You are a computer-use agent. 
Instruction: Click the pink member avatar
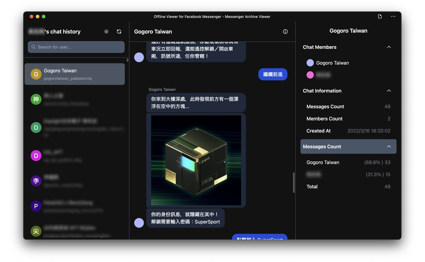[x=310, y=75]
